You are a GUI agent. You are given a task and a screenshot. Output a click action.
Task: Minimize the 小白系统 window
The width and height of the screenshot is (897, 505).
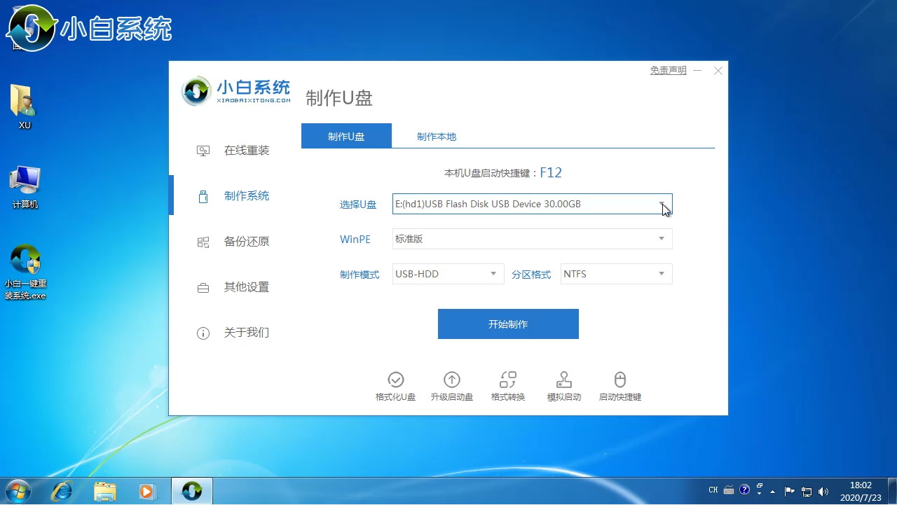click(697, 71)
